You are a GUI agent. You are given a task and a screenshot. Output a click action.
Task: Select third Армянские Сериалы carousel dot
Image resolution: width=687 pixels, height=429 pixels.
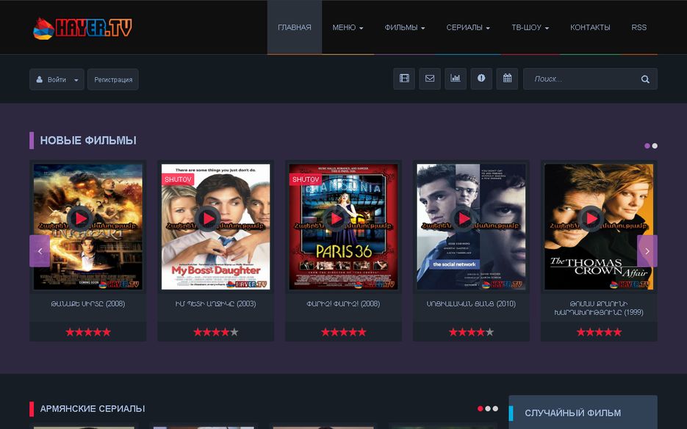pos(495,408)
